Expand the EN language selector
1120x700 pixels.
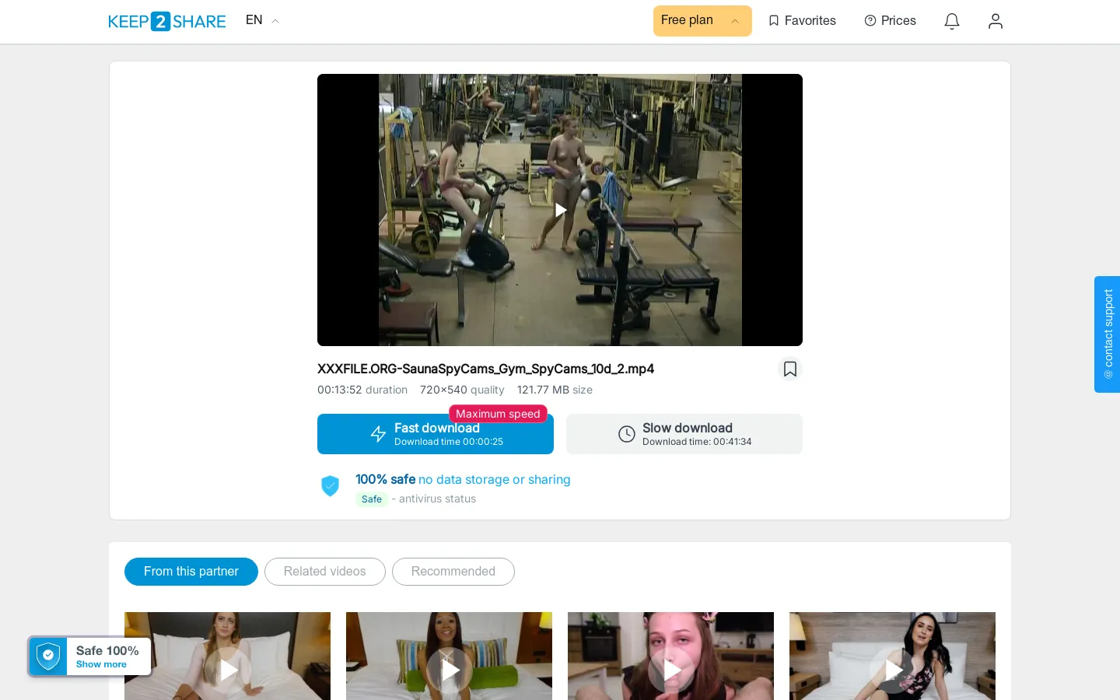(262, 20)
